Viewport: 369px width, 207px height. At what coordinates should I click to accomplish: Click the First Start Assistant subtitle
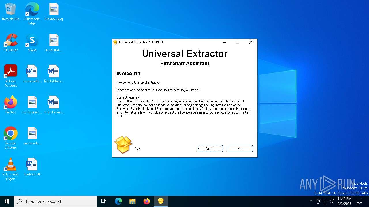tap(185, 64)
